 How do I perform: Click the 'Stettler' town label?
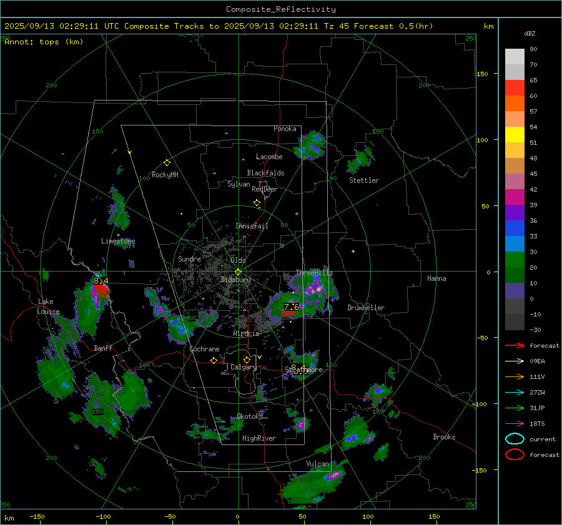364,180
